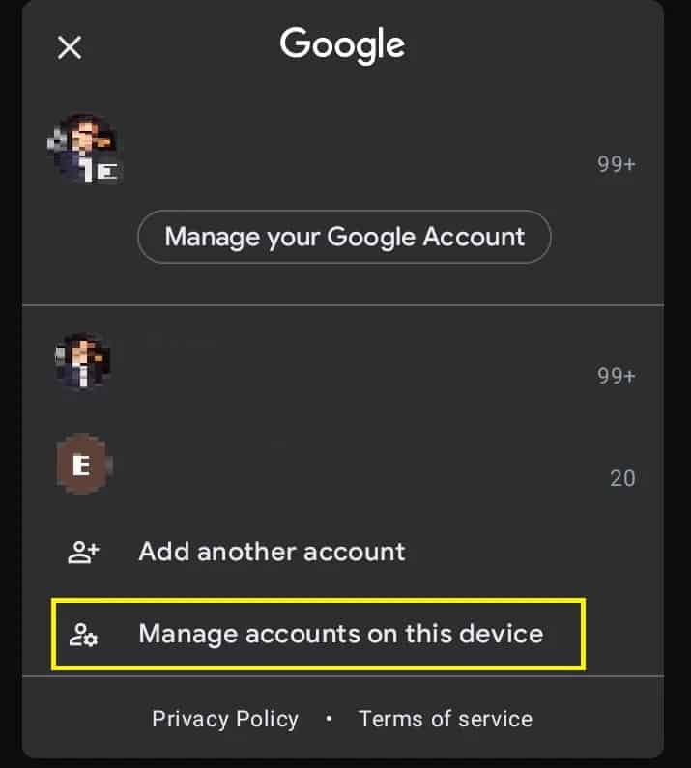Click the 20 unread count
Image resolution: width=691 pixels, height=768 pixels.
tap(622, 478)
